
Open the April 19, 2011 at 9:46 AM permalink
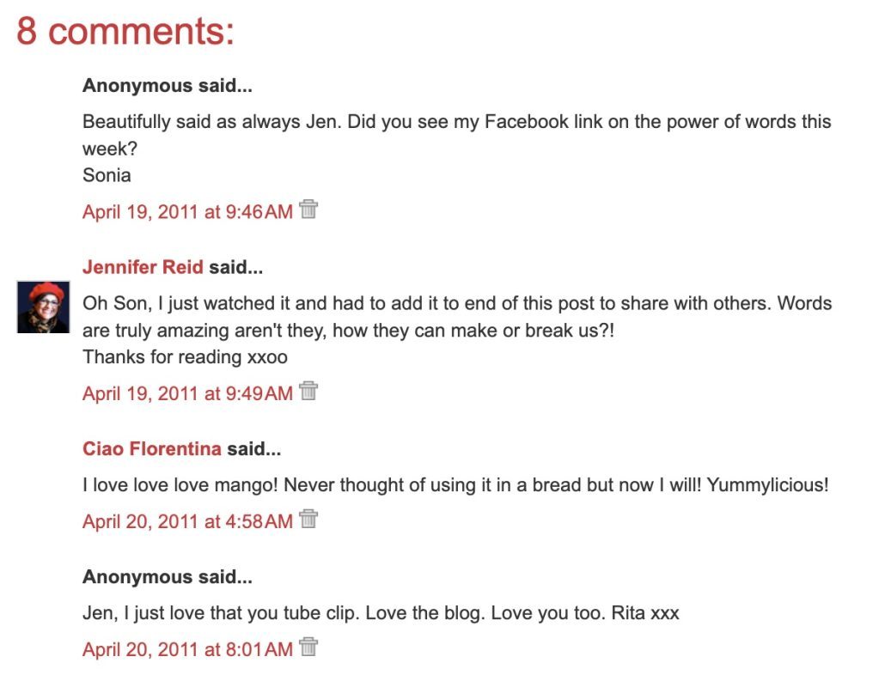coord(187,211)
